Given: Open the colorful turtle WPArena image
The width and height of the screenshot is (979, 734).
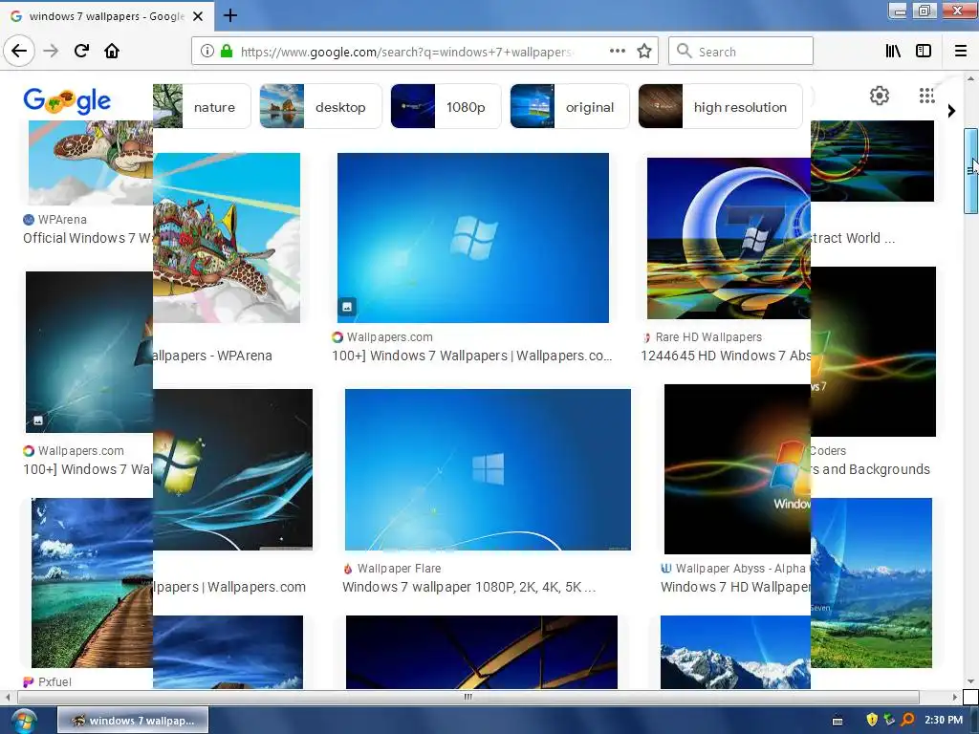Looking at the screenshot, I should tap(227, 238).
